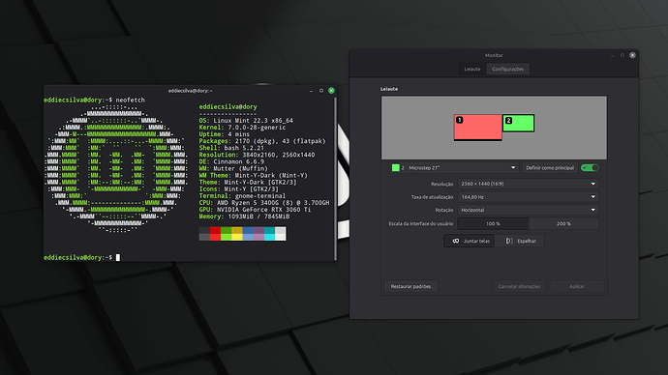The image size is (668, 375).
Task: Click the green monitor color indicator square
Action: point(396,168)
